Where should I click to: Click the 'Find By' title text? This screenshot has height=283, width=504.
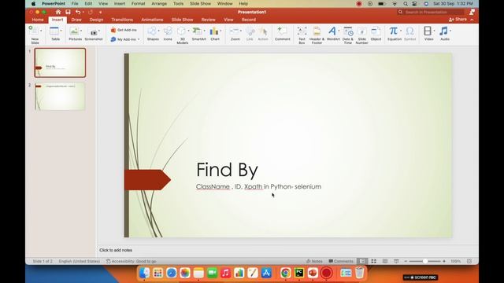[227, 170]
